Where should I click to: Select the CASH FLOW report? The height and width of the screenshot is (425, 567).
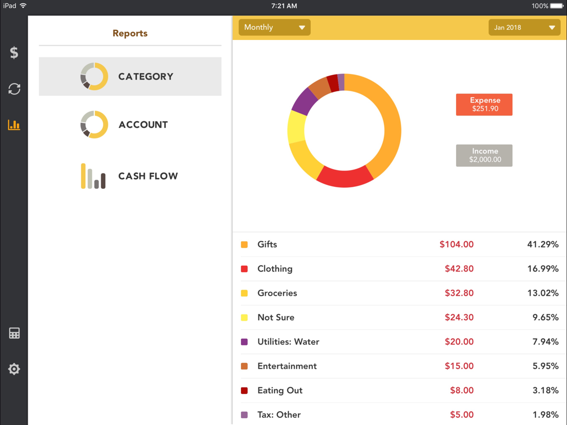[130, 176]
